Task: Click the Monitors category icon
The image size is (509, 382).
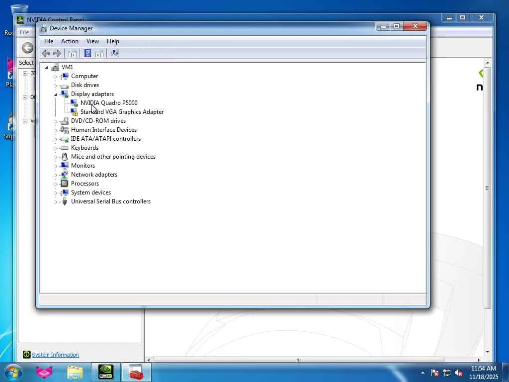Action: [x=65, y=166]
